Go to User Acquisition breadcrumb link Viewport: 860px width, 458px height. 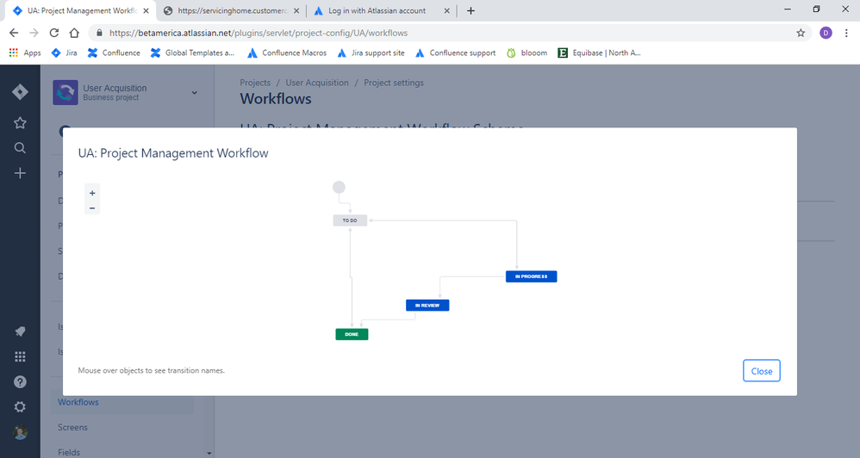(x=317, y=83)
